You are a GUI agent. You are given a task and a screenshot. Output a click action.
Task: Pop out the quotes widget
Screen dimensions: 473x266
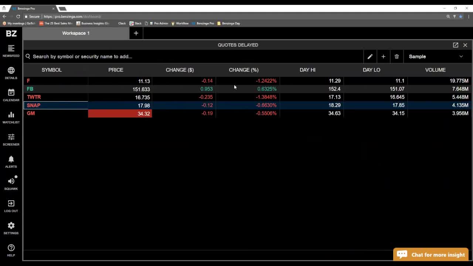(x=456, y=45)
